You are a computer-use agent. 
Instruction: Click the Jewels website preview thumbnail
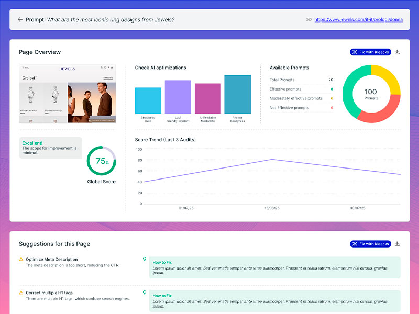point(68,93)
